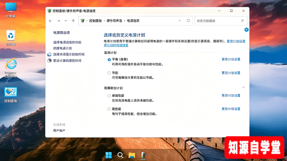Viewport: 287px width, 161px height.
Task: Open 选择电源按钮的功能 in sidebar
Action: coord(67,42)
